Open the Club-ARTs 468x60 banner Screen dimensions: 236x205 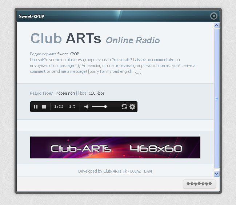pos(115,147)
